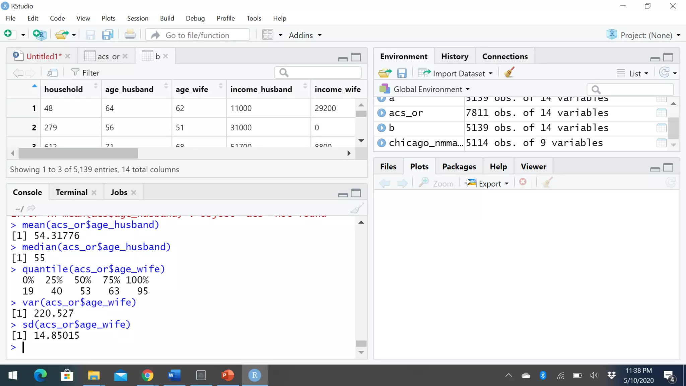Viewport: 686px width, 386px height.
Task: Go to previous plot arrow
Action: [385, 183]
